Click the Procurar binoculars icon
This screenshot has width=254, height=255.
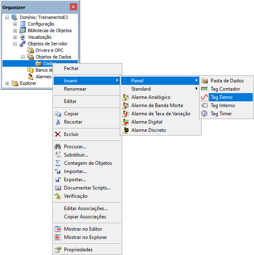pos(58,147)
